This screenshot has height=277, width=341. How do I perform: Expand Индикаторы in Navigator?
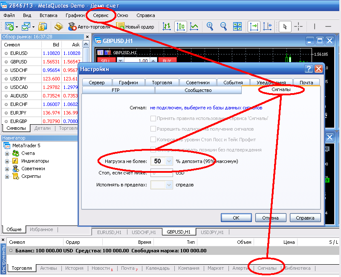click(7, 161)
